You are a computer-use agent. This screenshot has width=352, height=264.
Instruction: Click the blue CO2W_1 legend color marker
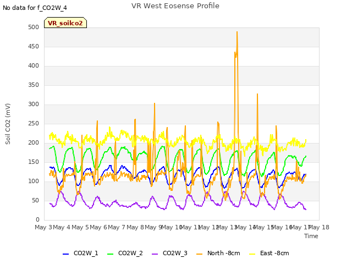[x=65, y=254]
